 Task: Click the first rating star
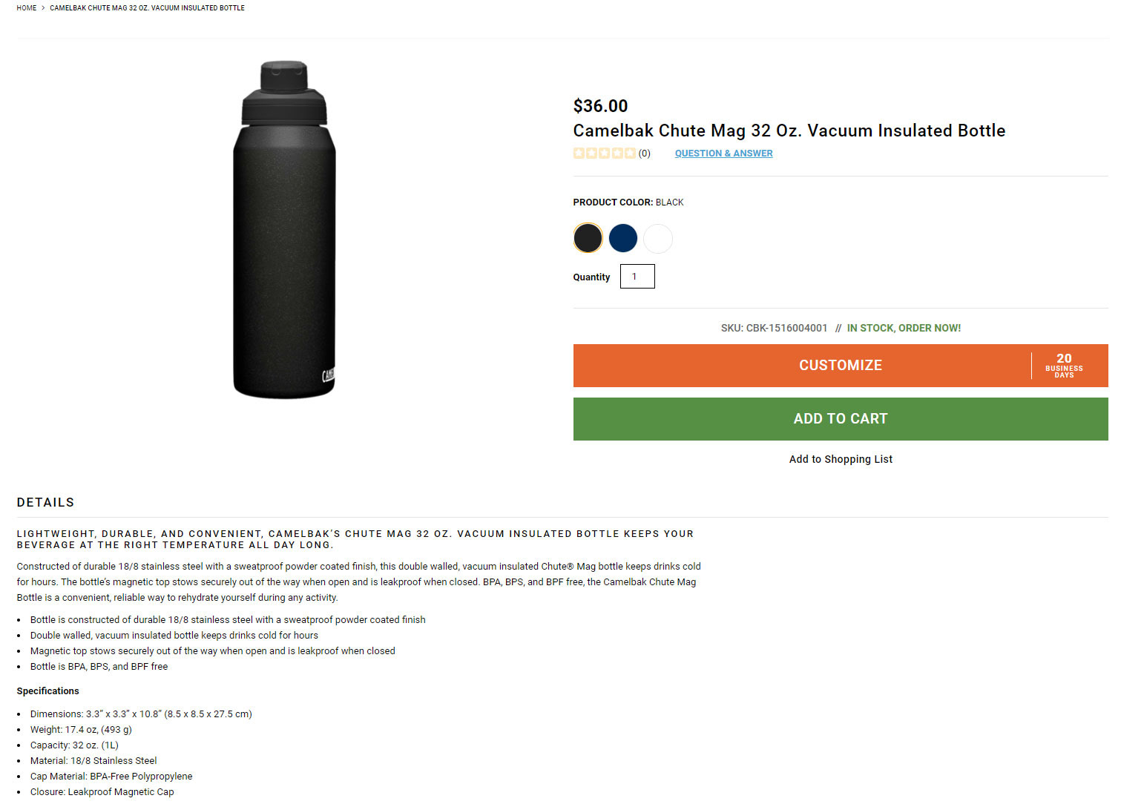tap(579, 154)
